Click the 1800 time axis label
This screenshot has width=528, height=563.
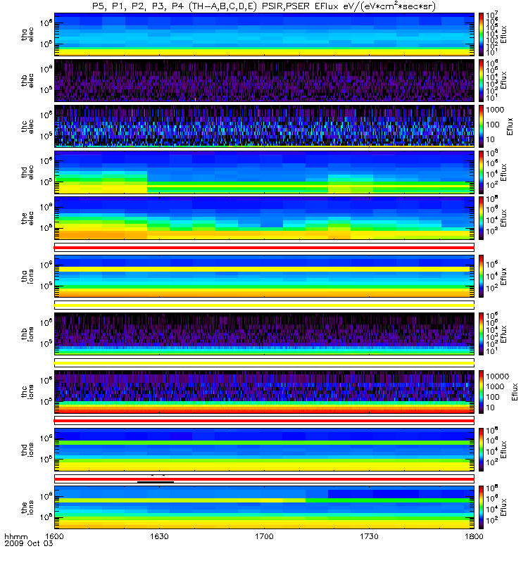[474, 536]
